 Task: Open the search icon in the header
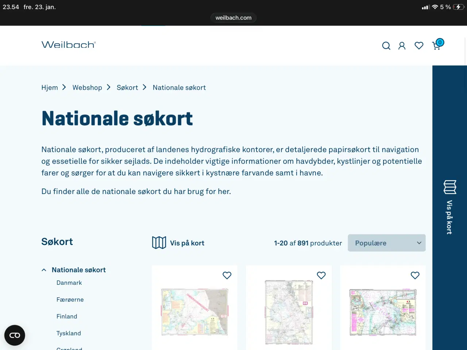click(x=386, y=46)
